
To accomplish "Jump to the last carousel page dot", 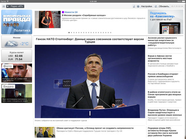I will click(111, 33).
